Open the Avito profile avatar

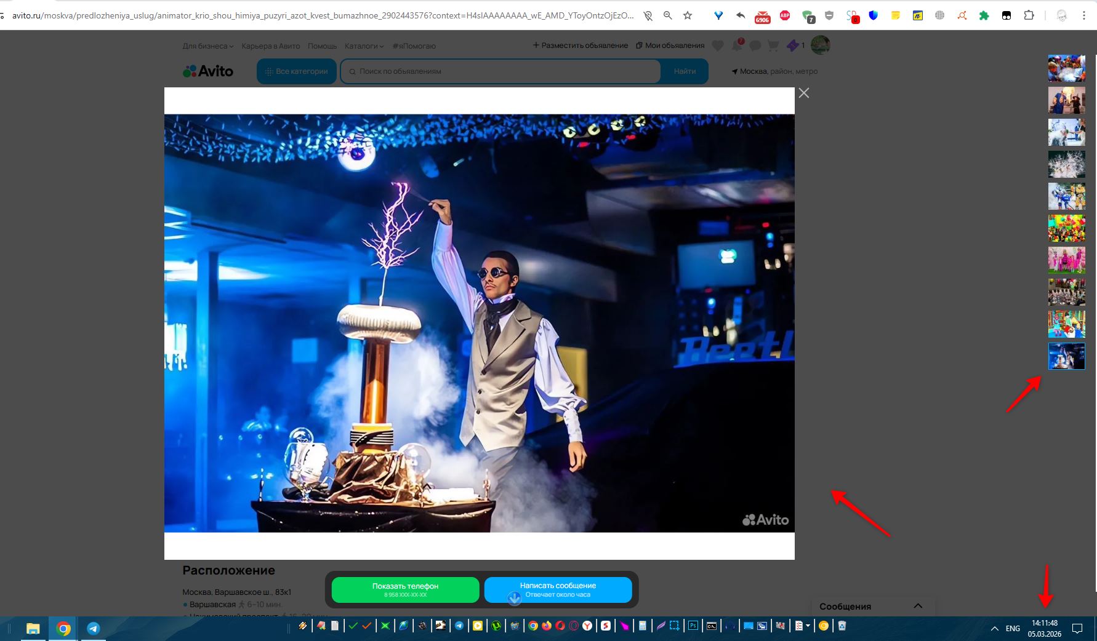pyautogui.click(x=821, y=45)
